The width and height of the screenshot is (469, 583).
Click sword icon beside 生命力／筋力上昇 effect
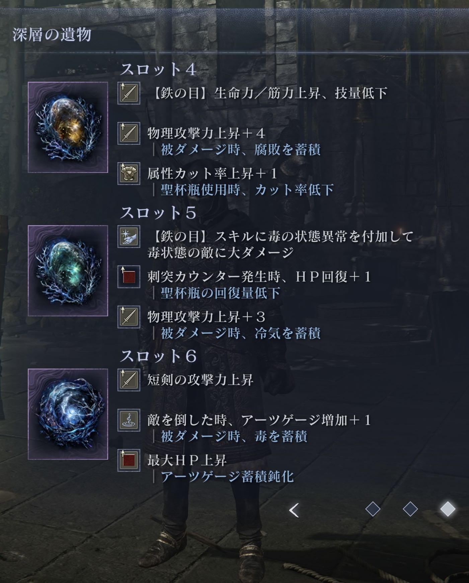129,93
